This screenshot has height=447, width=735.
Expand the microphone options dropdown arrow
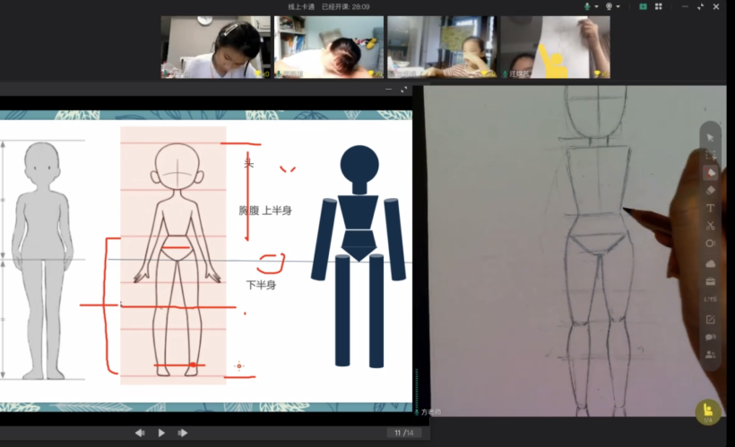pos(597,6)
